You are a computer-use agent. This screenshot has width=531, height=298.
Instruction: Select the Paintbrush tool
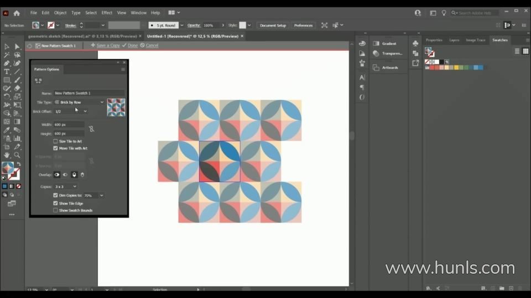click(x=17, y=80)
